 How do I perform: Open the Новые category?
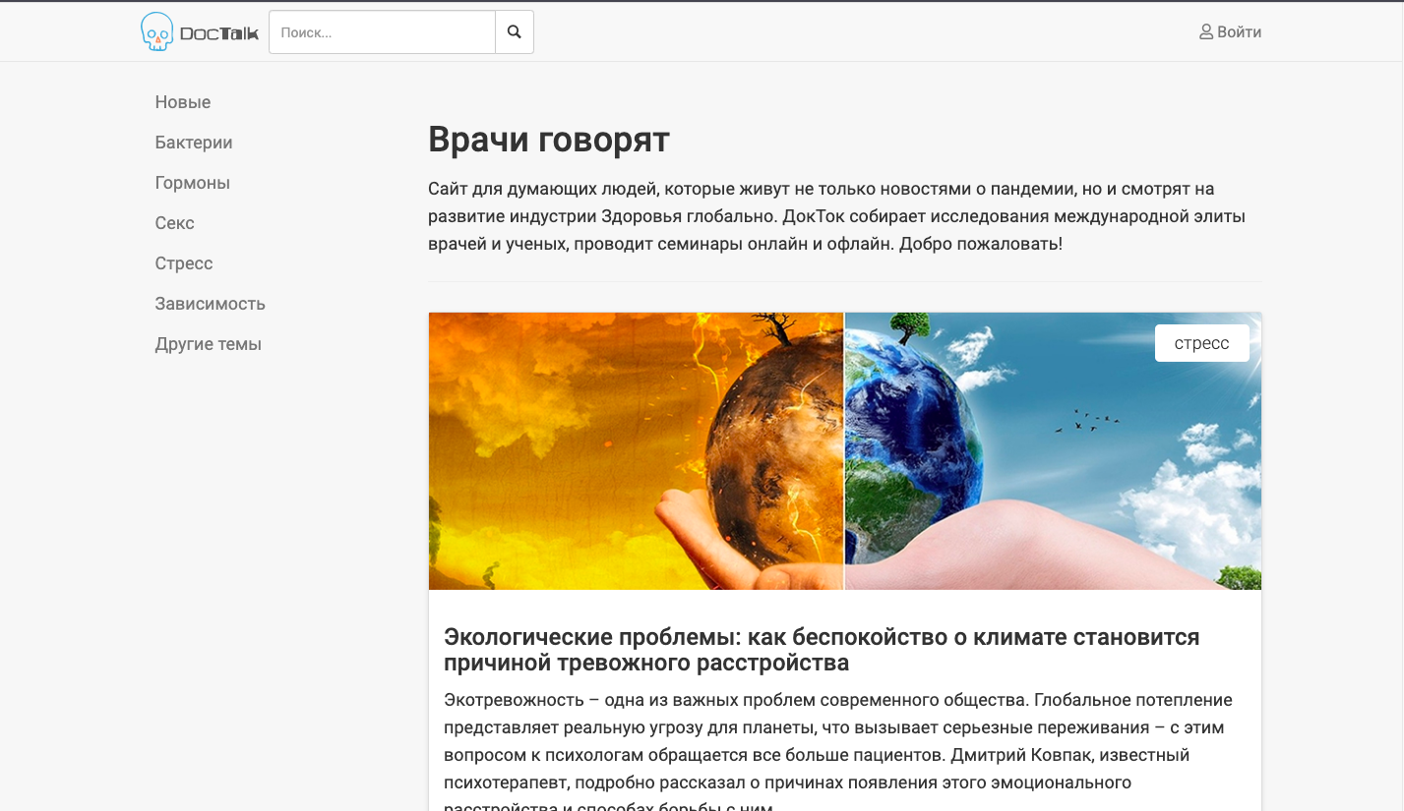click(x=183, y=102)
